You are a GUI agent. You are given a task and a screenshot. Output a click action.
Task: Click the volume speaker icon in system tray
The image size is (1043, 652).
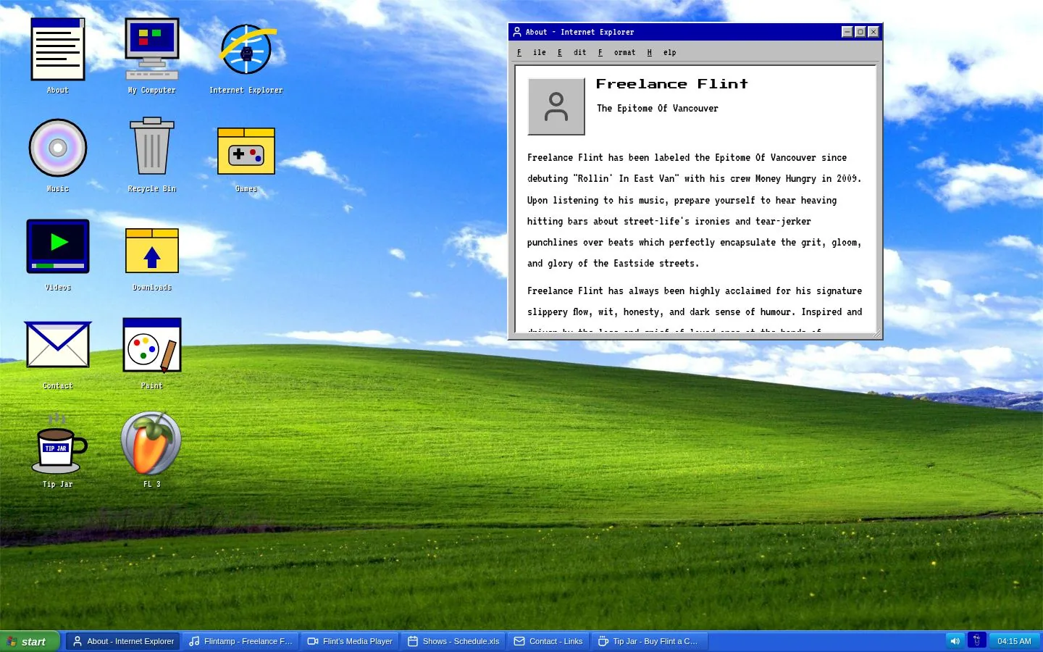point(955,641)
